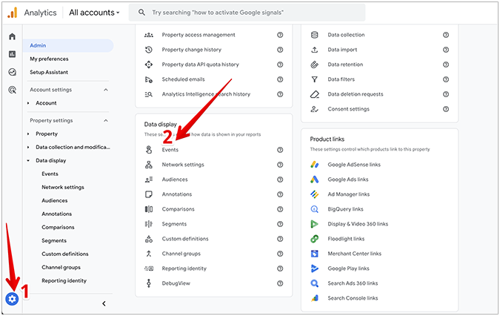Open Setup Assistant in sidebar
This screenshot has height=316, width=500.
(49, 73)
